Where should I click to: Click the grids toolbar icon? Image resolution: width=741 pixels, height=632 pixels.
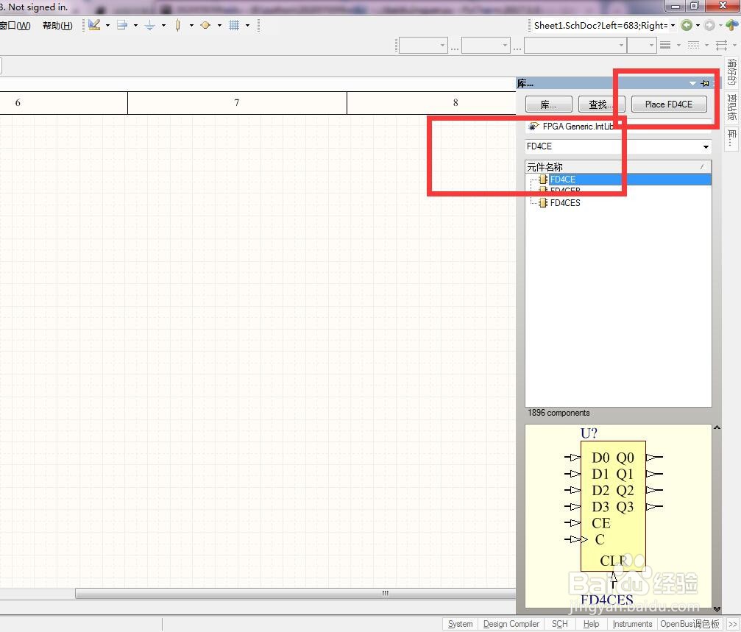pos(234,26)
